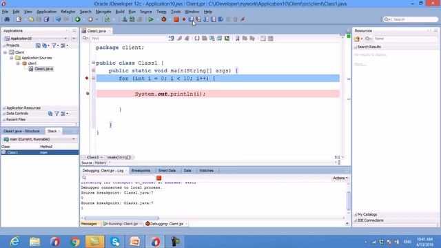Screen dimensions: 441x248
Task: Click the Internet Explorer taskbar icon
Action: tap(14, 242)
